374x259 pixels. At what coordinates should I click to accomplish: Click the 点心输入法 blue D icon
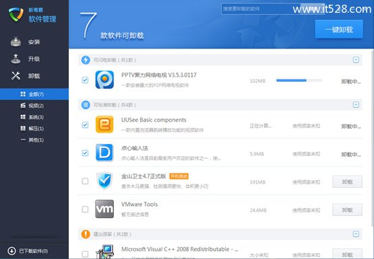(104, 153)
